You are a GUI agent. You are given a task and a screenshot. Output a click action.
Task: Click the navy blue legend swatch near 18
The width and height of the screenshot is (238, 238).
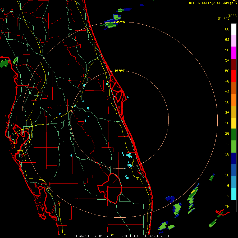pos(234,158)
